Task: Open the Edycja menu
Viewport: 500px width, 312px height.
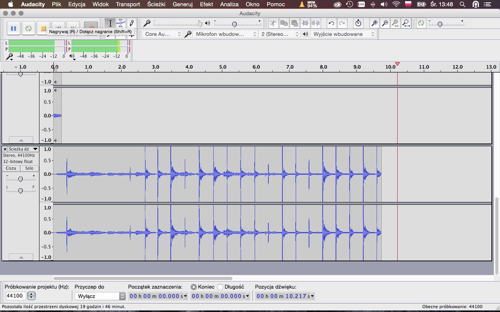Action: coord(77,4)
